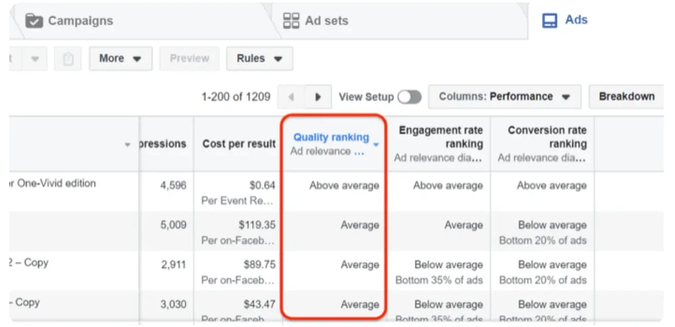
Task: Click the next page arrow
Action: [318, 96]
